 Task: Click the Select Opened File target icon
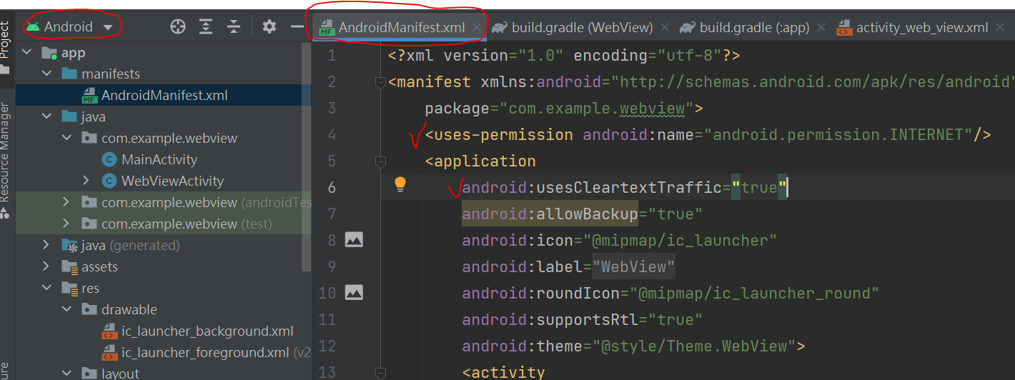pos(178,27)
